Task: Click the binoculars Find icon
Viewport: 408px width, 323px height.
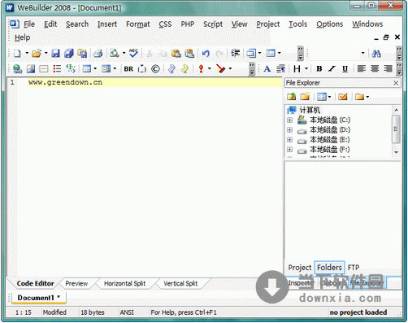Action: click(x=376, y=53)
